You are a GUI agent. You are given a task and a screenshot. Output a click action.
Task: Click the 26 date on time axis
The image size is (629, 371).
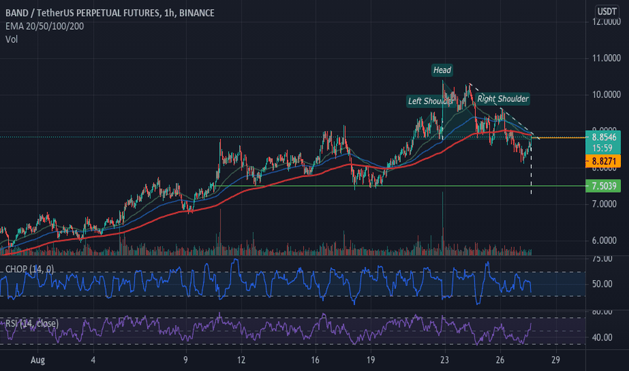pyautogui.click(x=500, y=360)
